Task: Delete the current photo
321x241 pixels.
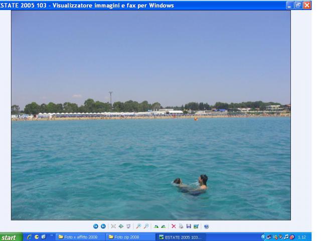Action: (174, 226)
